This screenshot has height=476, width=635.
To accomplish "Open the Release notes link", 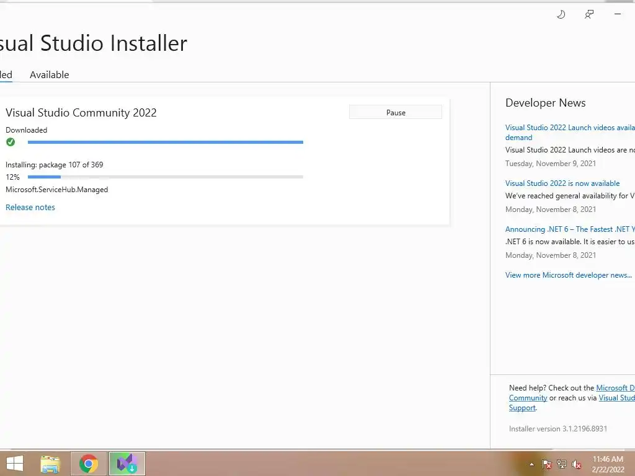I will [x=30, y=207].
